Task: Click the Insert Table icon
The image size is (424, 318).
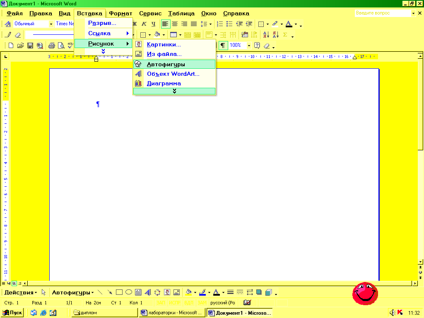Action: click(173, 35)
